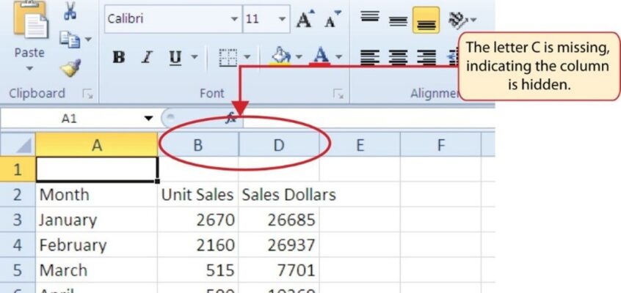Toggle Underline formatting
This screenshot has height=293, width=621.
click(x=175, y=57)
